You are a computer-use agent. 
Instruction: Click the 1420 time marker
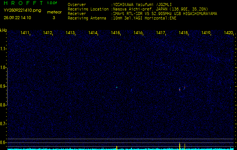pyautogui.click(x=228, y=33)
